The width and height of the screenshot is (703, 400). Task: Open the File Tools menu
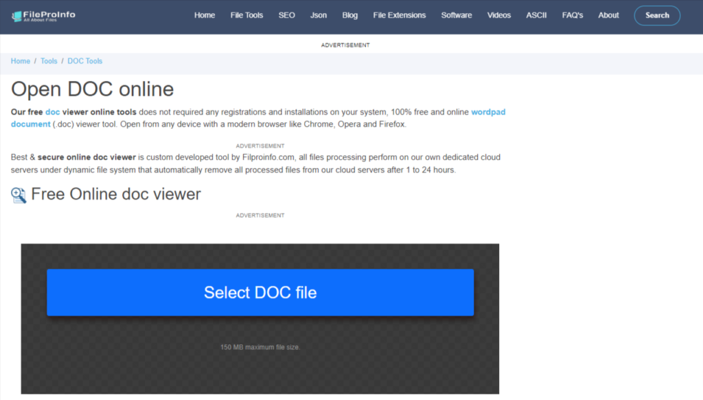coord(246,14)
